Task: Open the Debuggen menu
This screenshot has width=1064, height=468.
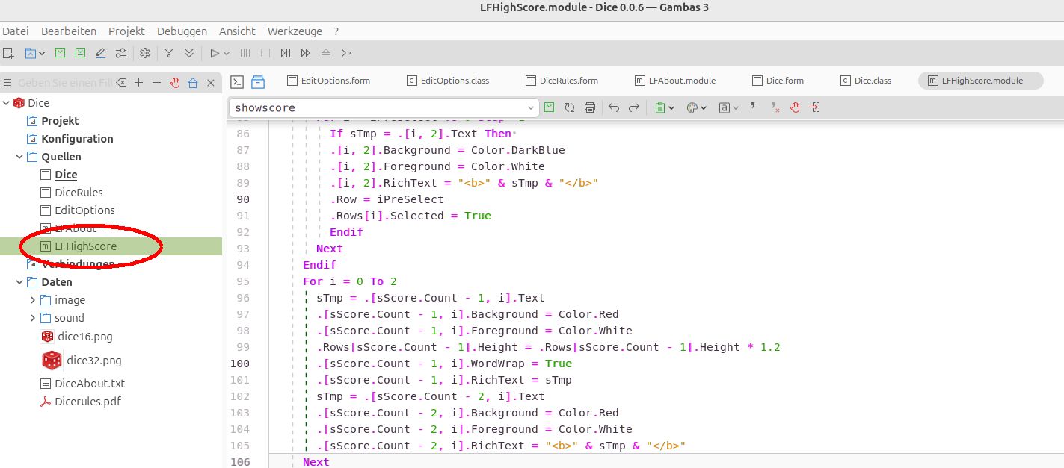Action: tap(182, 31)
